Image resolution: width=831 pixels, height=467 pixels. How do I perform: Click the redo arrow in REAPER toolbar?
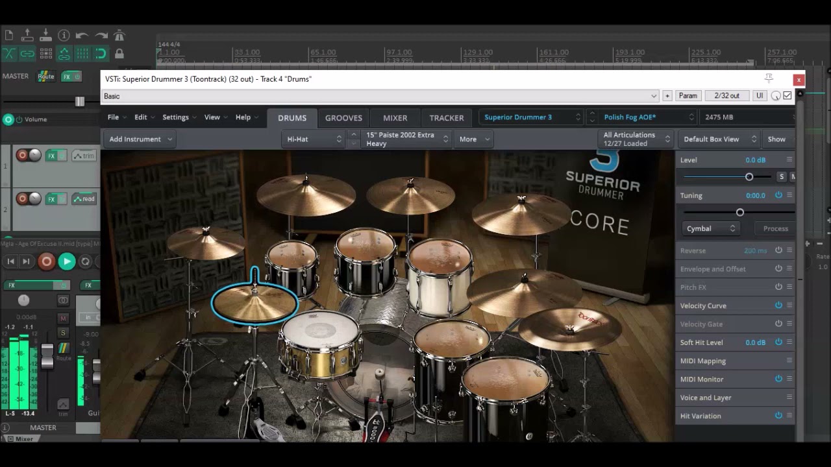(101, 36)
